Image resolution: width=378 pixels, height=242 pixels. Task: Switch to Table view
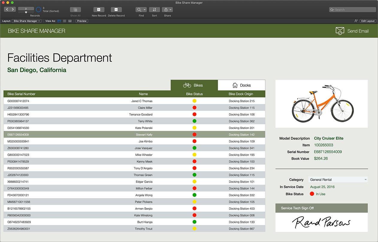click(x=70, y=21)
